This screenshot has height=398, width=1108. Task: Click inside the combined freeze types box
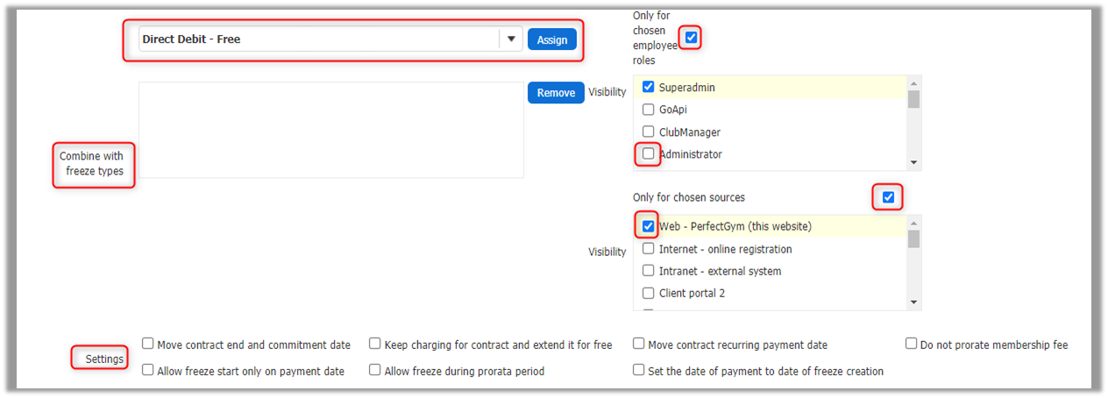tap(330, 130)
